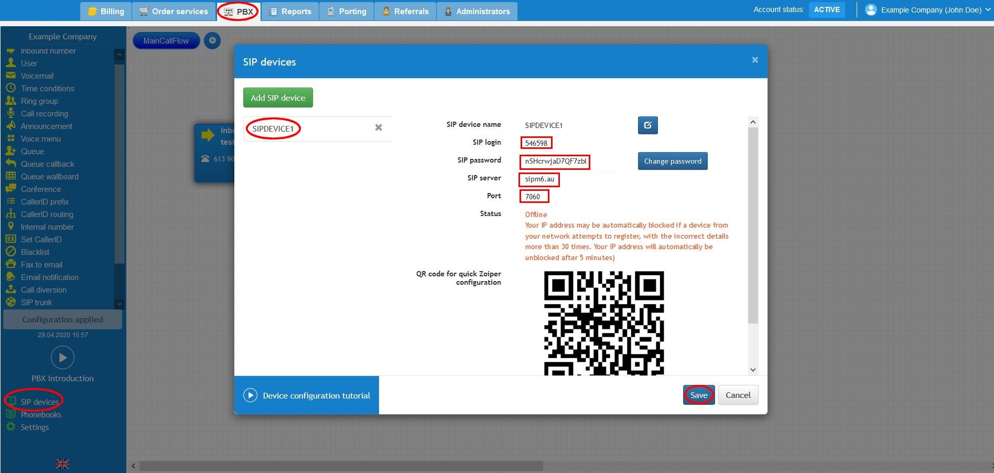Screen dimensions: 994x473
Task: Select the Queue icon in sidebar
Action: pos(10,151)
